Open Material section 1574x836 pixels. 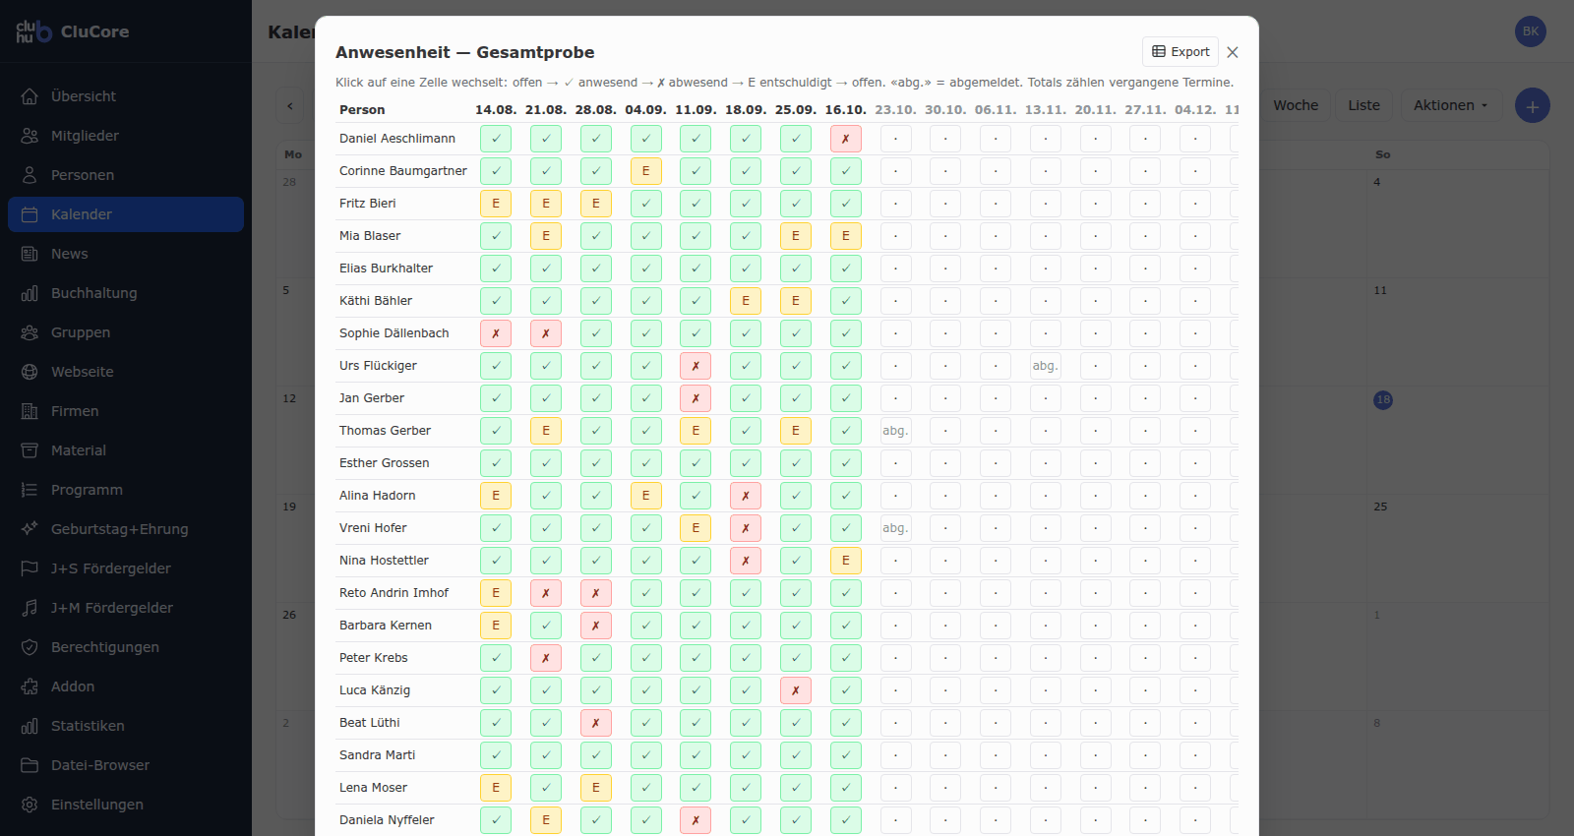click(126, 450)
